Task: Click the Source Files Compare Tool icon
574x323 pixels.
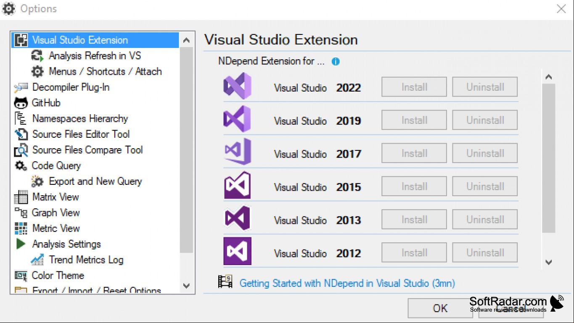Action: [x=21, y=150]
